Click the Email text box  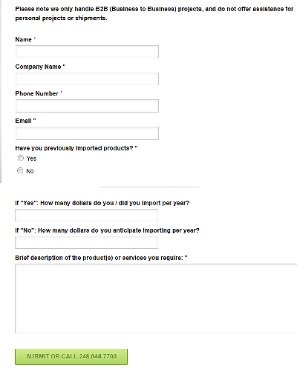coord(87,133)
